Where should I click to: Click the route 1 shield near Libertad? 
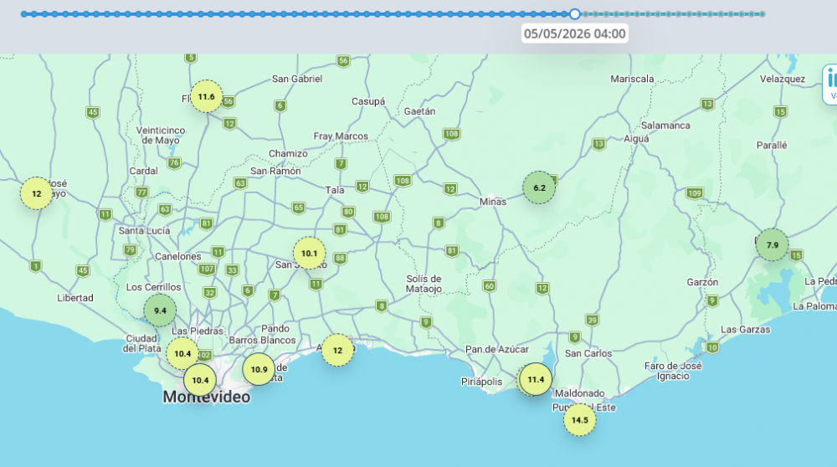click(x=35, y=266)
